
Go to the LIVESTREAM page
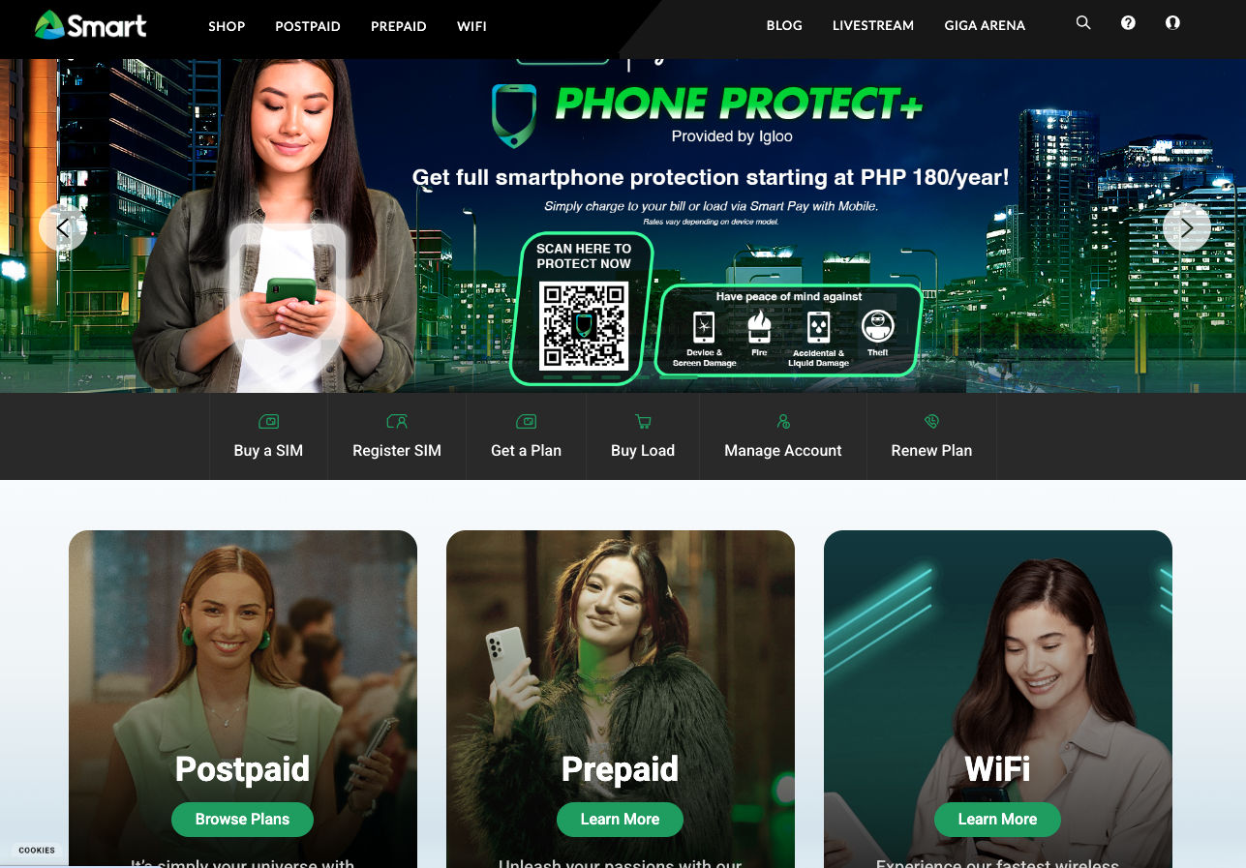[873, 26]
